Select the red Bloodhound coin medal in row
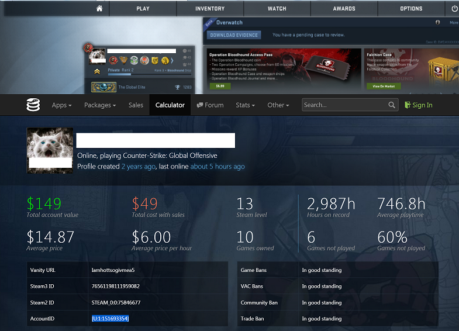 point(113,60)
